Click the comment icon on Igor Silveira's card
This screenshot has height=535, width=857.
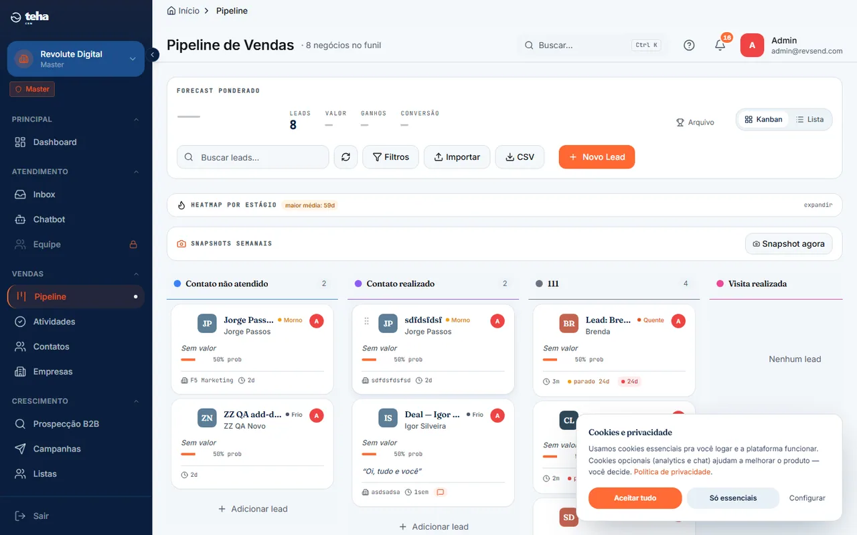coord(441,492)
